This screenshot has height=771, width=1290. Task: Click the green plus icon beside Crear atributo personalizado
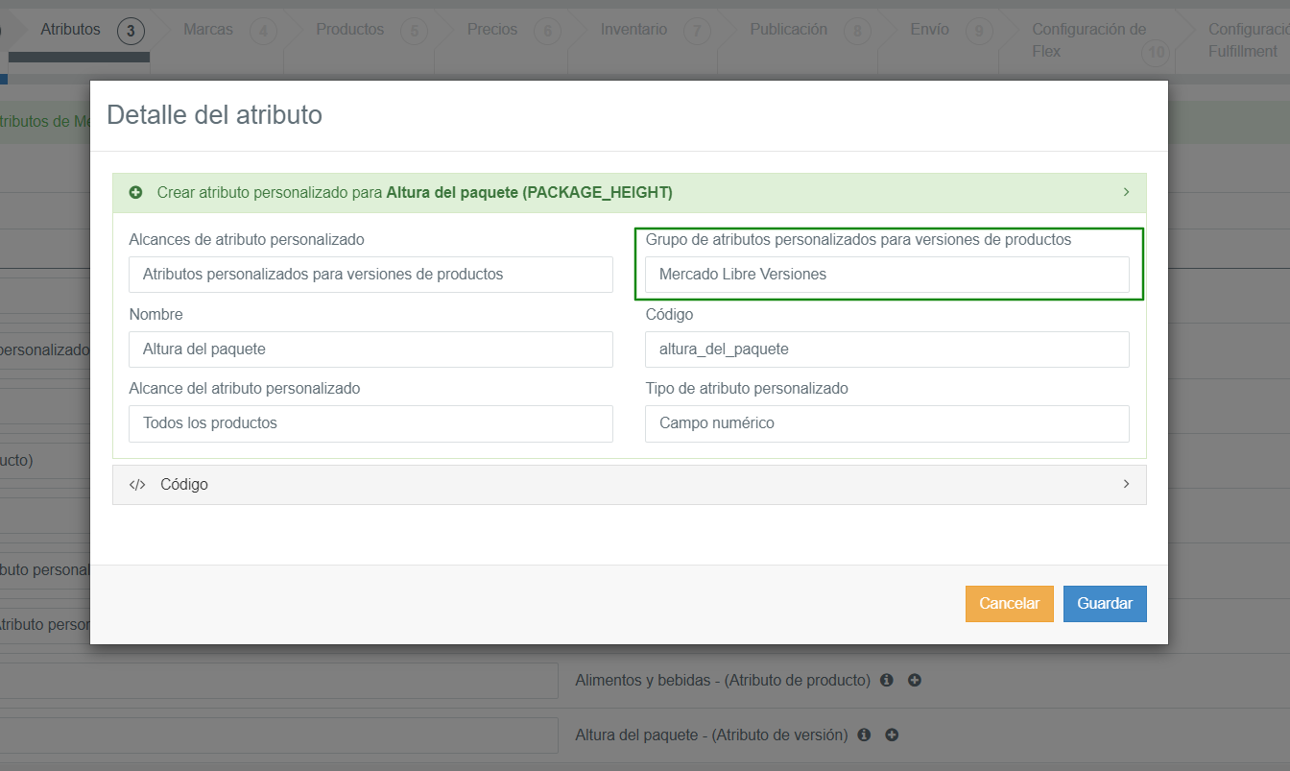click(x=136, y=193)
